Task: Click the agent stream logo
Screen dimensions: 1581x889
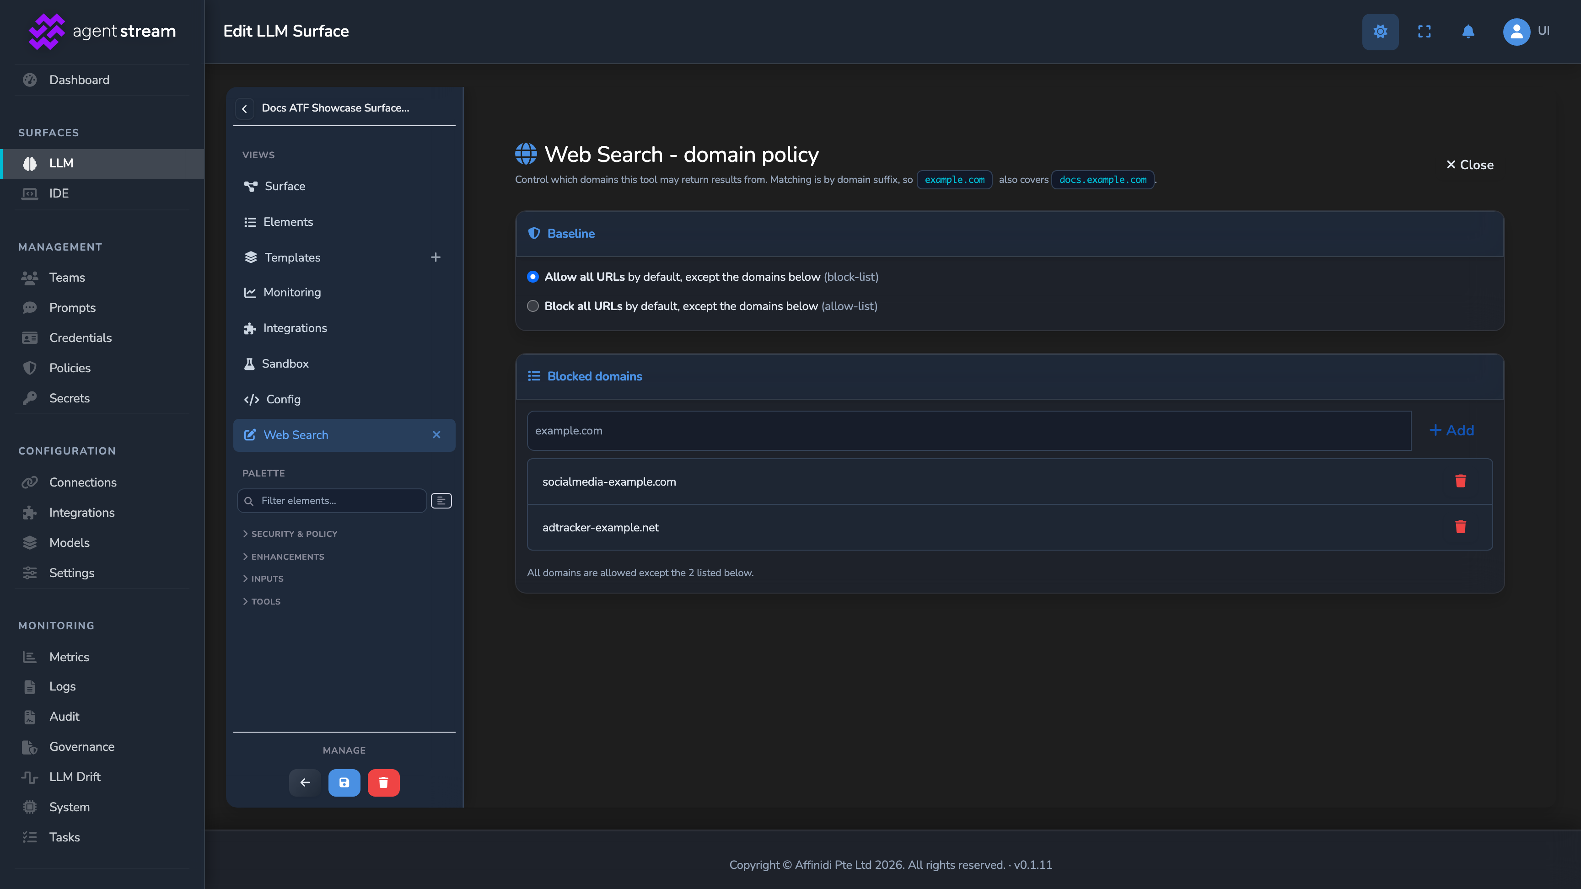Action: [102, 31]
